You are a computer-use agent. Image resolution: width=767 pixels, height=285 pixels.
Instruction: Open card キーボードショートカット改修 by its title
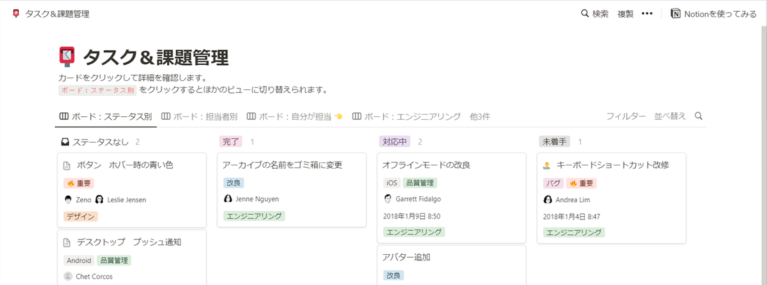(613, 165)
